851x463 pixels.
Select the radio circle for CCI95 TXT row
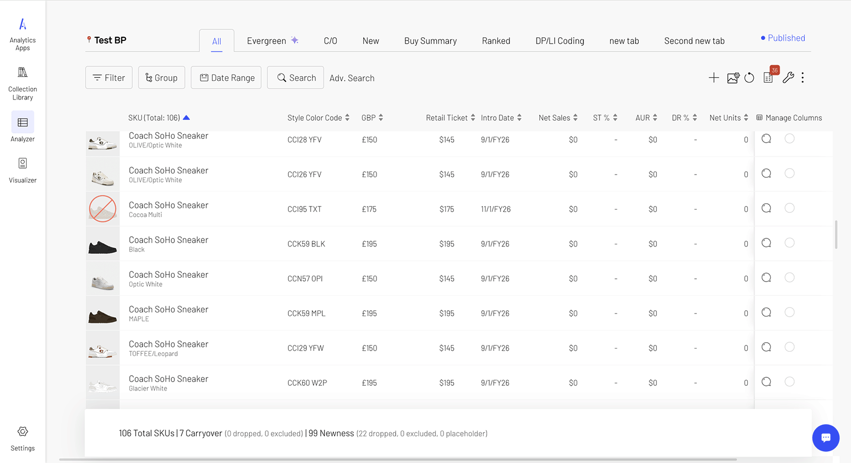[x=790, y=208]
